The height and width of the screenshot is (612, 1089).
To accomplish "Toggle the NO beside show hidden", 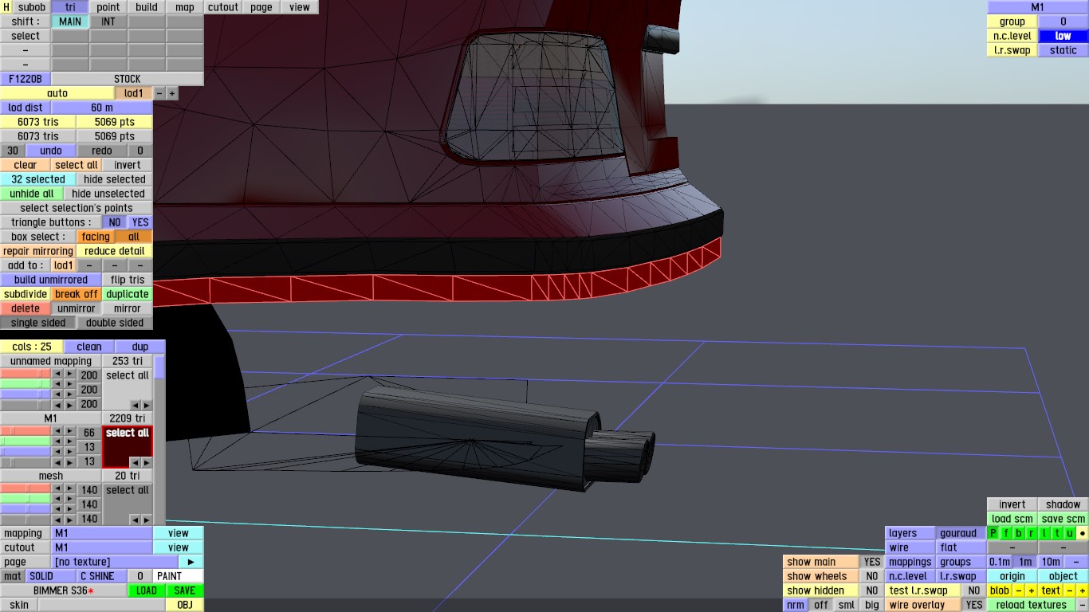I will coord(872,590).
